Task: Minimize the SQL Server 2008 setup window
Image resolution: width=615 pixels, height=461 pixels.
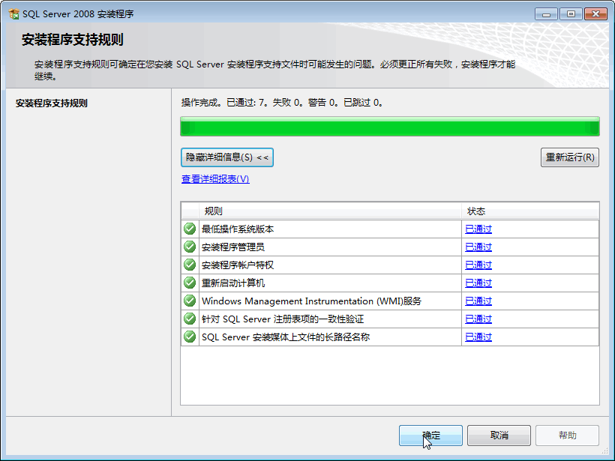Action: tap(546, 14)
